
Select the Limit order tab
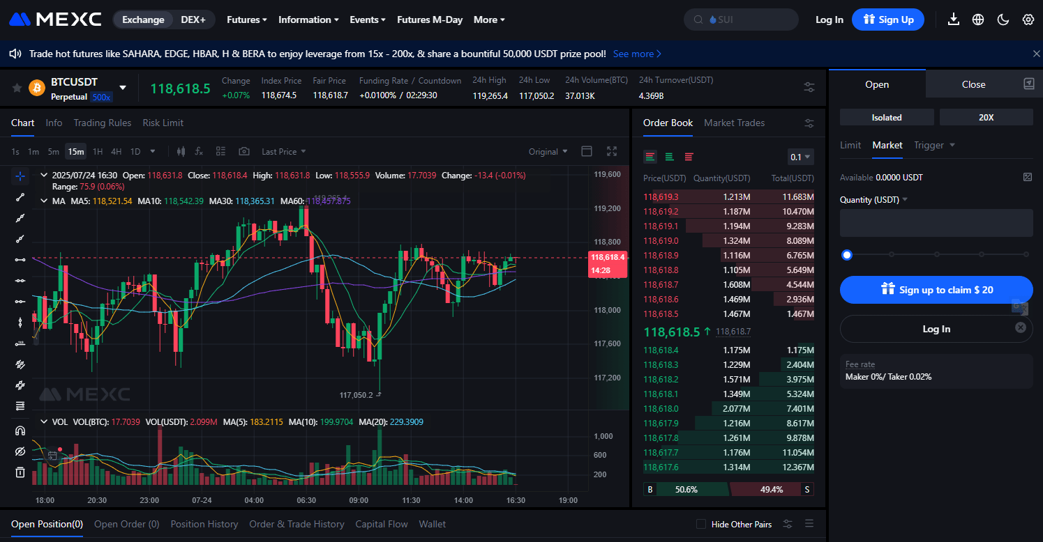(x=850, y=145)
